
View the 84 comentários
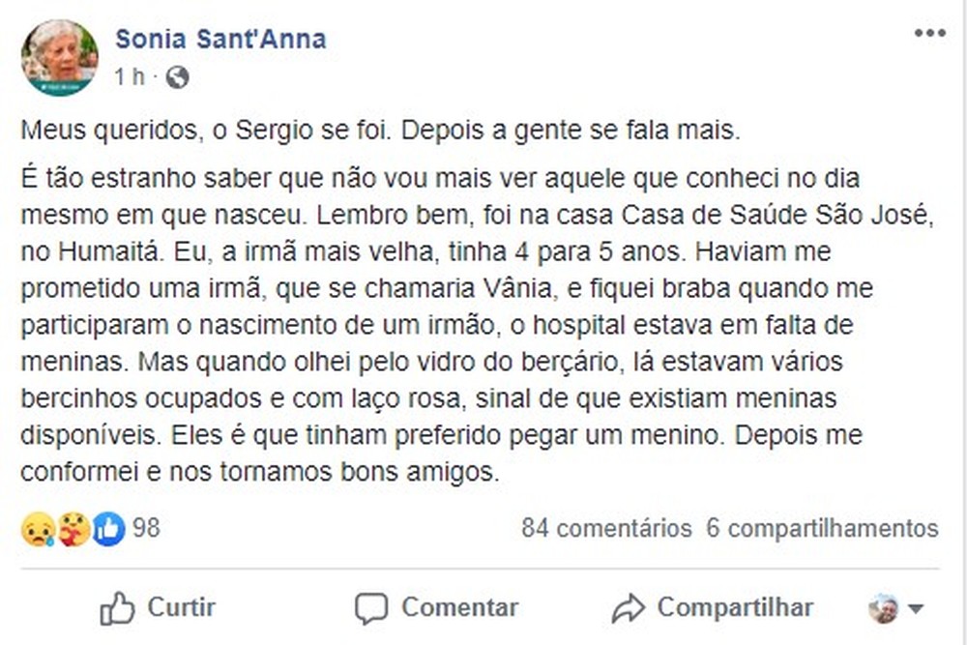[x=606, y=529]
